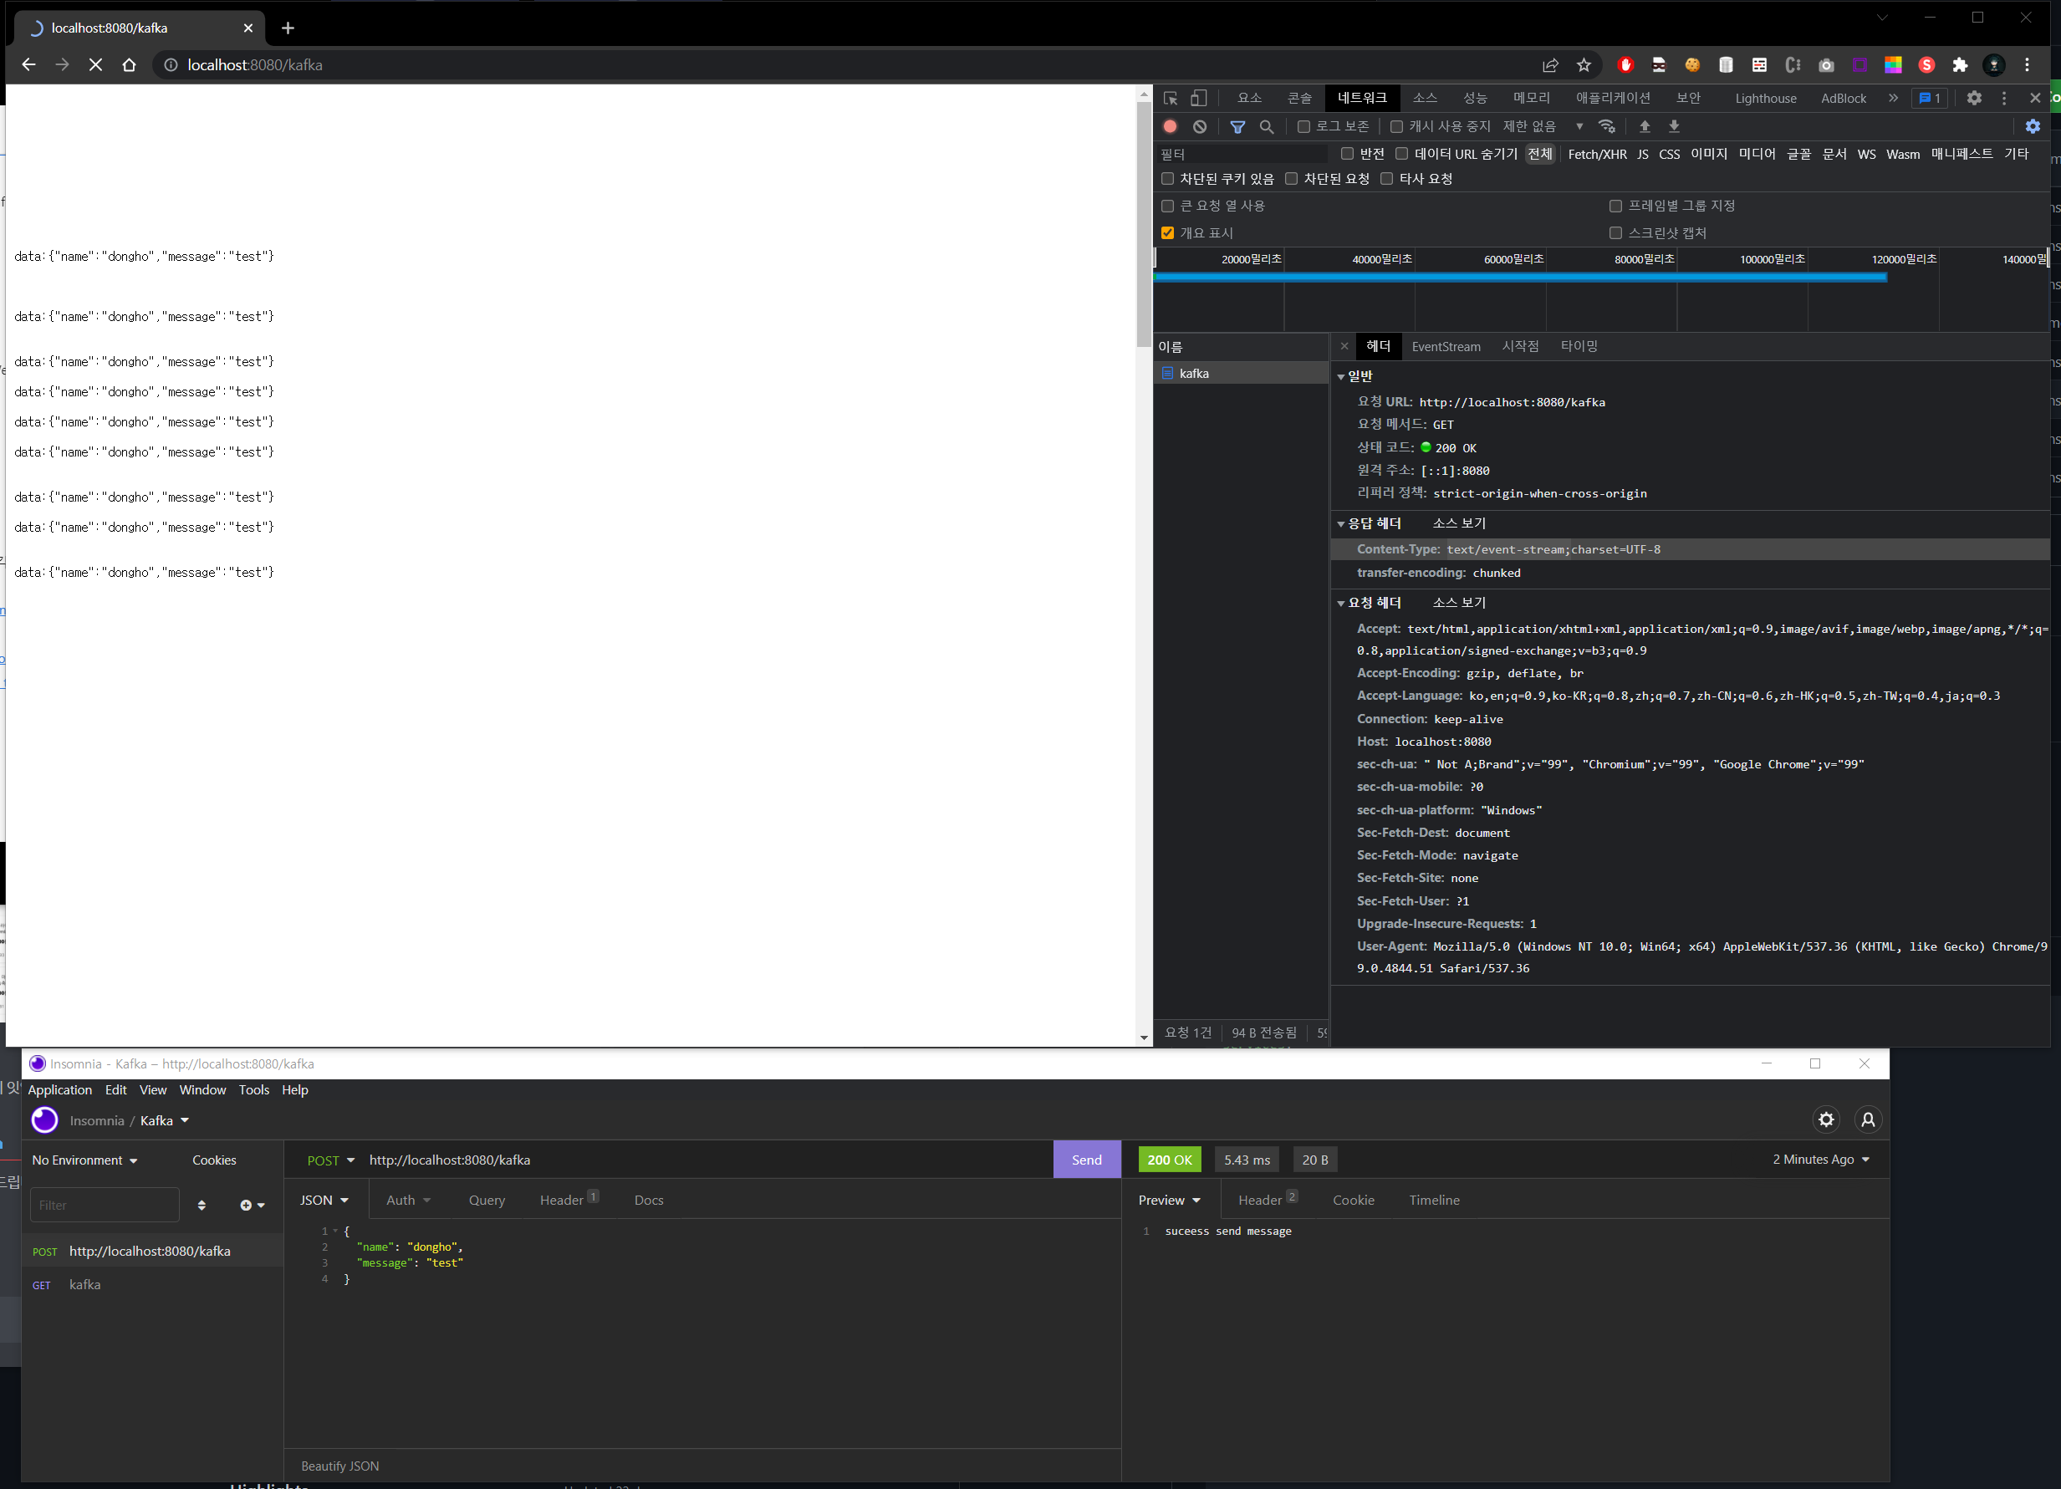The width and height of the screenshot is (2061, 1489).
Task: Open Insomnia POST method dropdown
Action: coord(331,1160)
